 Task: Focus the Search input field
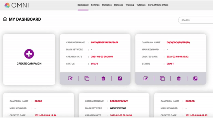(x=196, y=20)
